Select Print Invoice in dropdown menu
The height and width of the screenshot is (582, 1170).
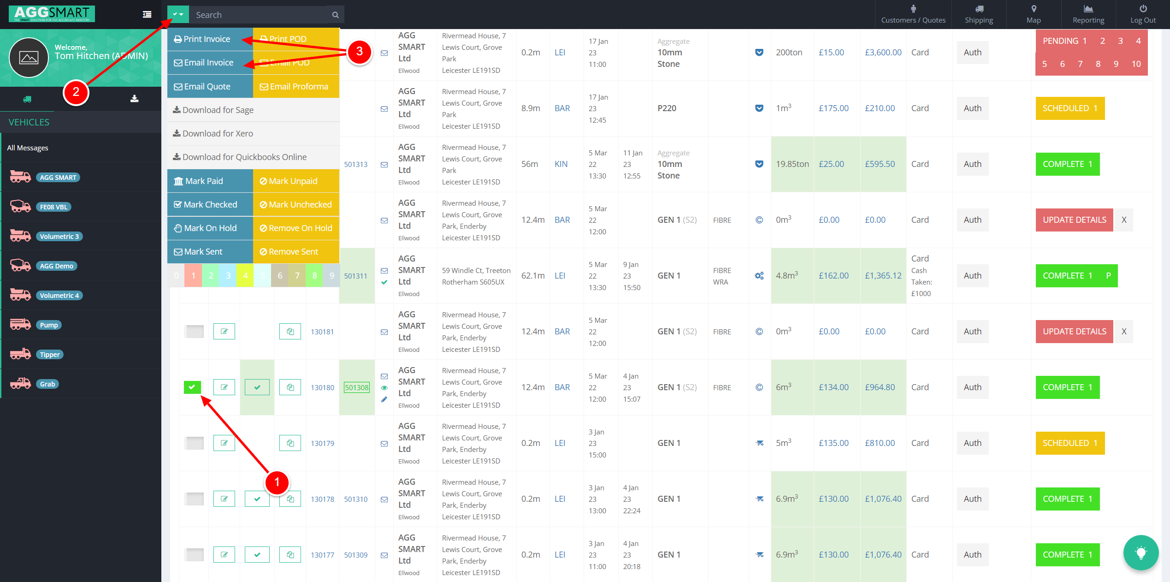tap(210, 39)
